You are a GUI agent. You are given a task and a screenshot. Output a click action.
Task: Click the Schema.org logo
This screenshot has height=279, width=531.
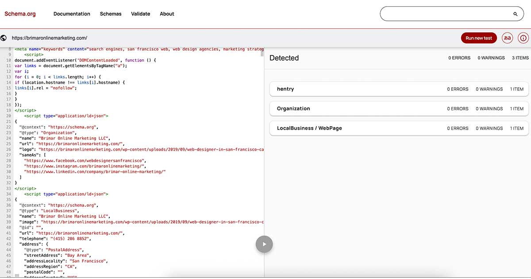tap(20, 14)
